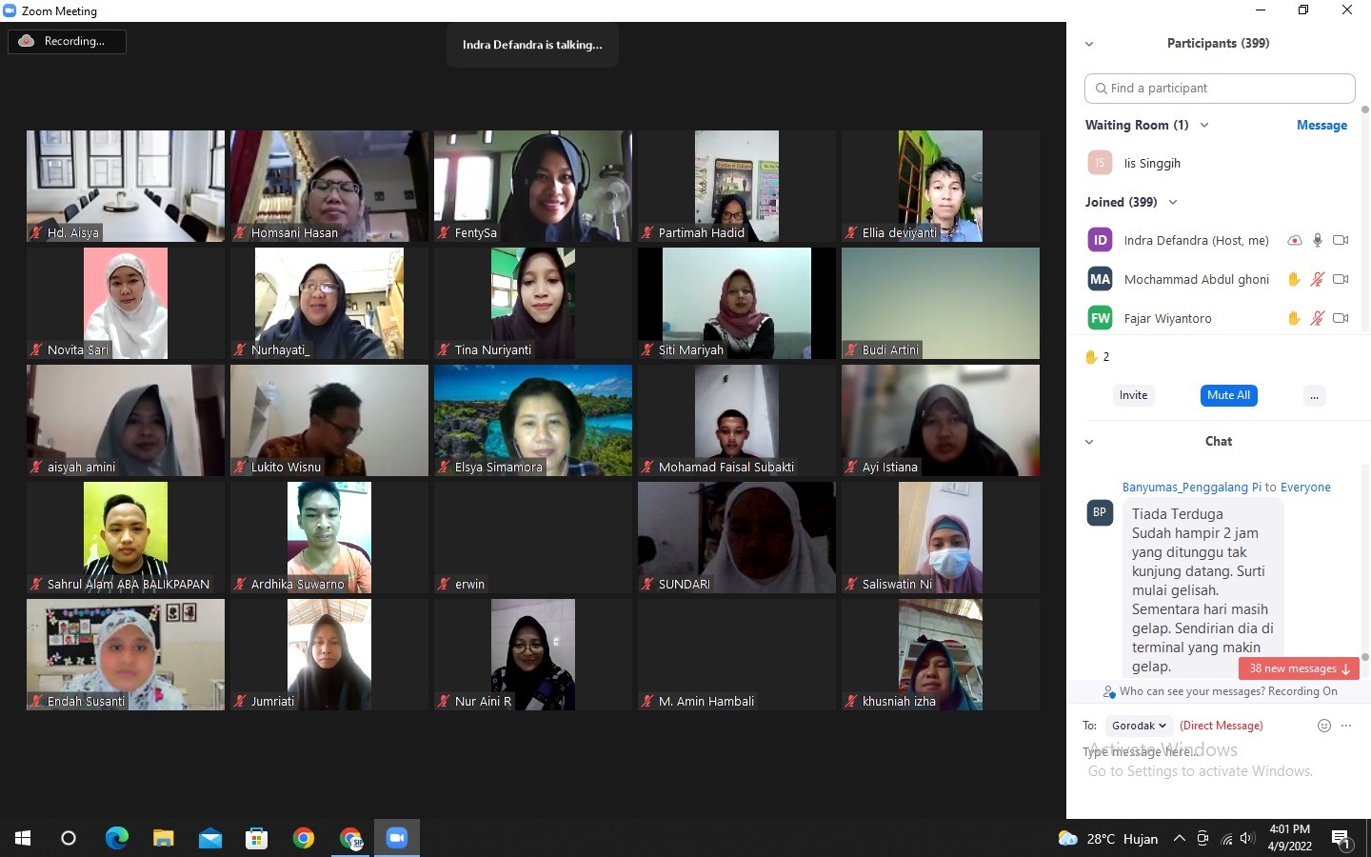Open the Gorodak chat recipient dropdown
1371x857 pixels.
(x=1139, y=726)
